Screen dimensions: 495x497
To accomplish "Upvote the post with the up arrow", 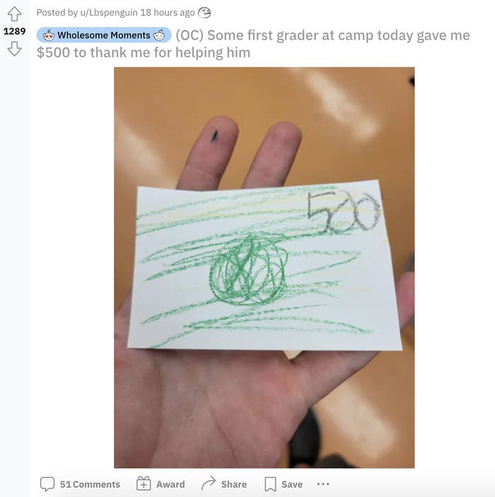I will (x=14, y=14).
